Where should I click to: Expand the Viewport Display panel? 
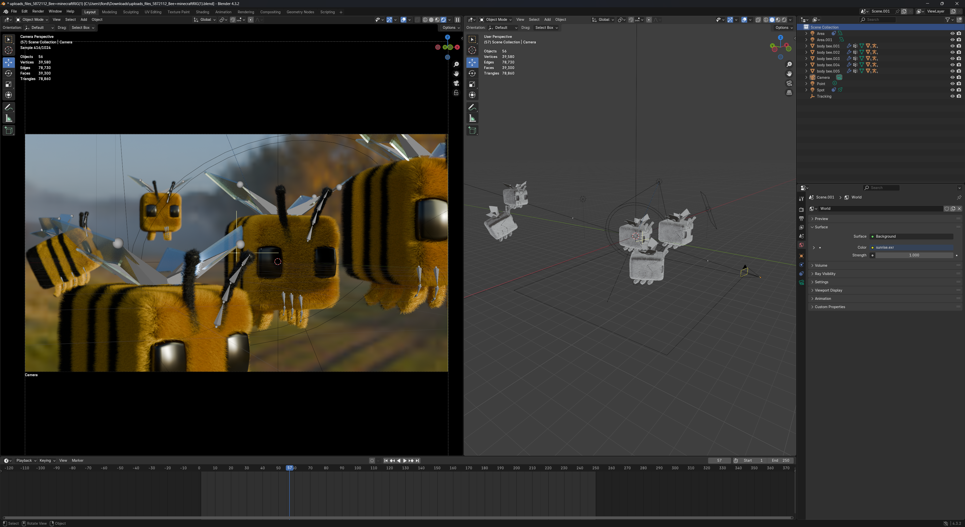885,290
